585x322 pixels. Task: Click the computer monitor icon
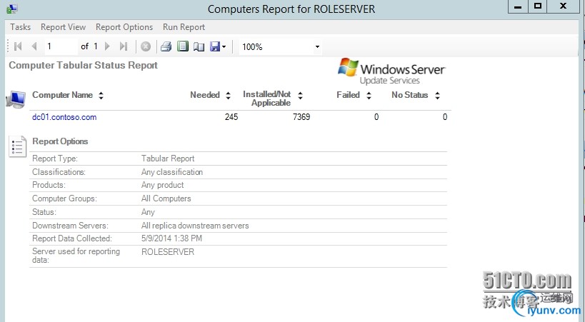(x=16, y=99)
